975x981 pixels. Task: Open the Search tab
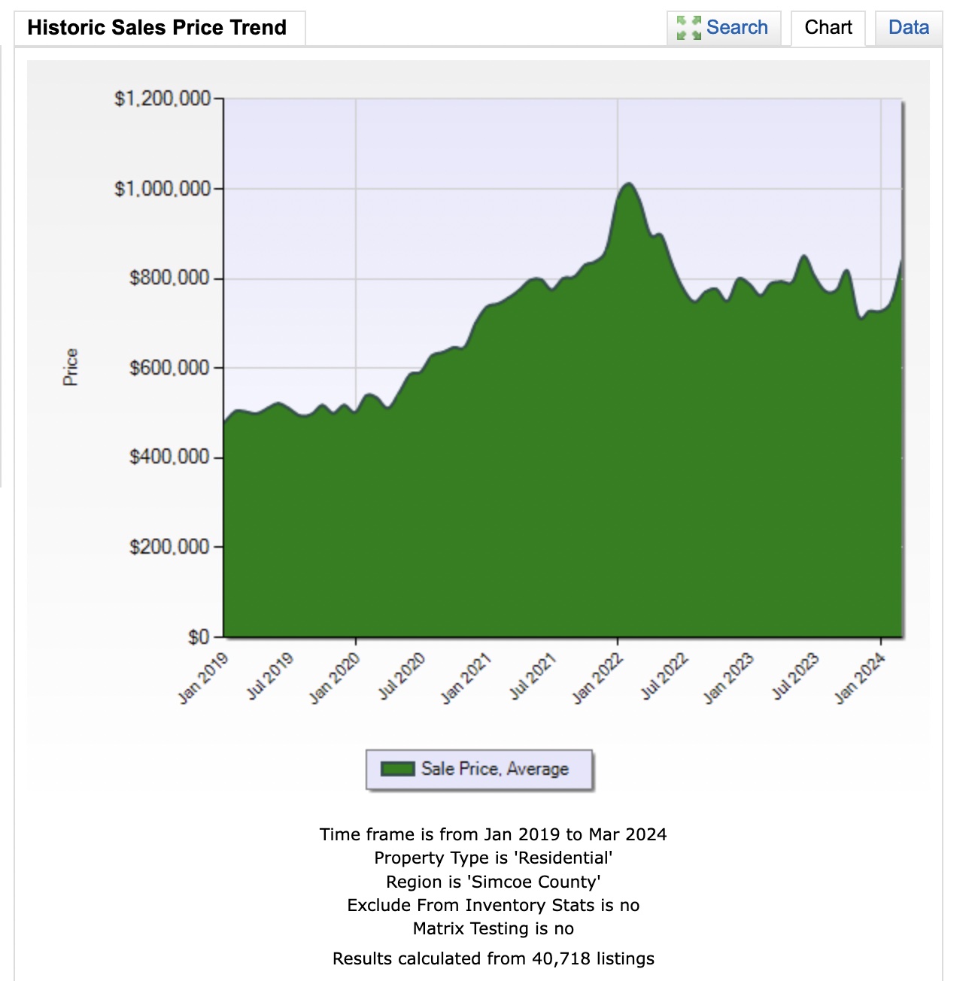[x=724, y=28]
